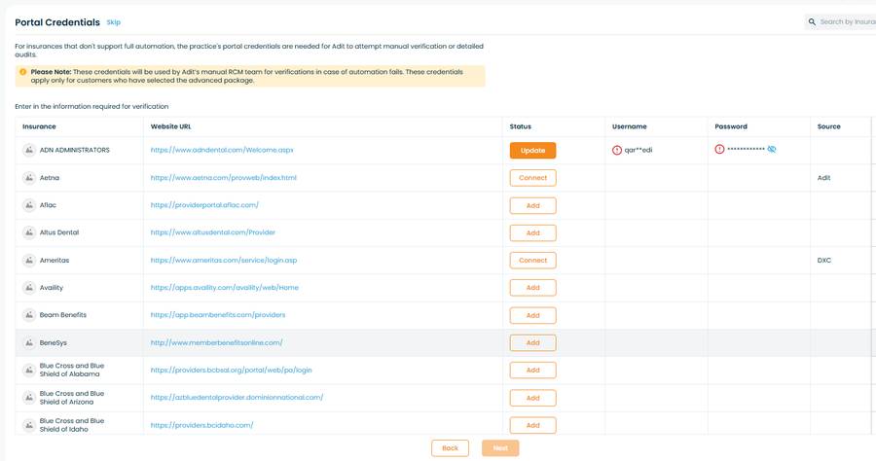Add credentials for Beam Benefits

click(x=532, y=315)
